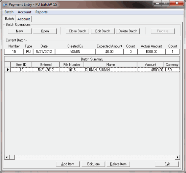Click the Process button
The image size is (186, 173).
(163, 31)
